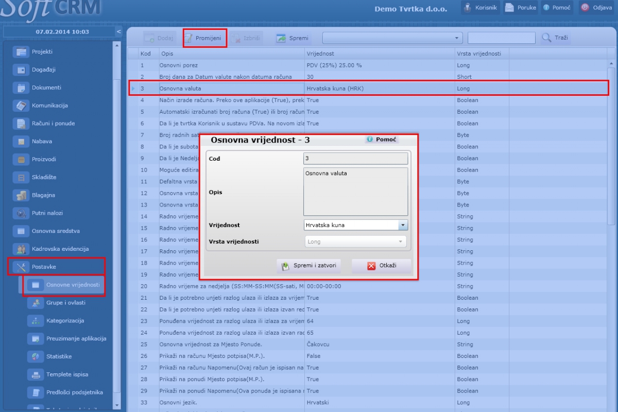Open the Templete ispisa menu item
The height and width of the screenshot is (412, 618).
click(x=66, y=374)
